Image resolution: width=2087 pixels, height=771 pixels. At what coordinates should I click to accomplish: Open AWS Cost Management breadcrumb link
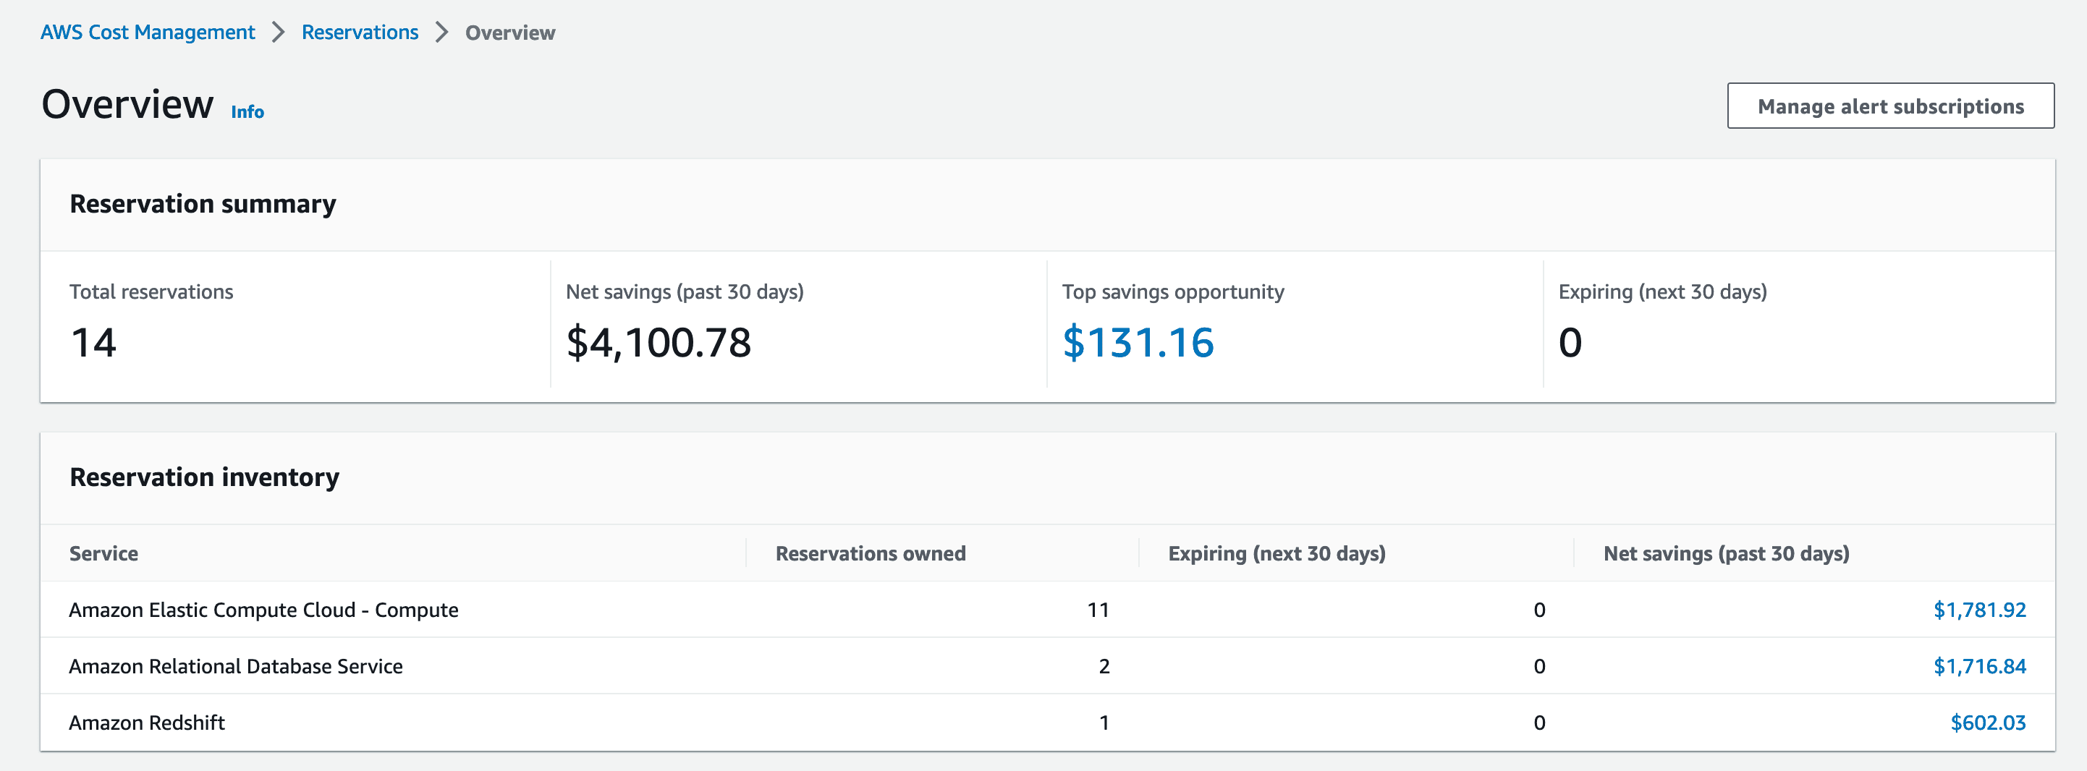148,33
